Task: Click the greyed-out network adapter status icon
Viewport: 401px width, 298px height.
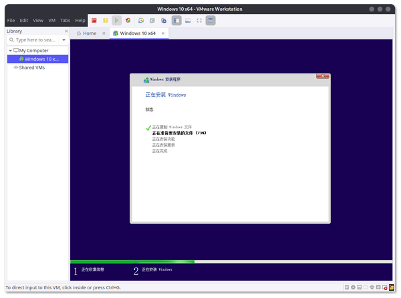Action: pyautogui.click(x=366, y=287)
